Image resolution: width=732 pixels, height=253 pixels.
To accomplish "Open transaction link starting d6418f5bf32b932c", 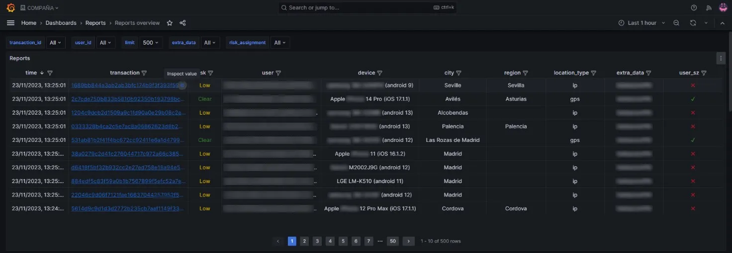I will coord(128,167).
